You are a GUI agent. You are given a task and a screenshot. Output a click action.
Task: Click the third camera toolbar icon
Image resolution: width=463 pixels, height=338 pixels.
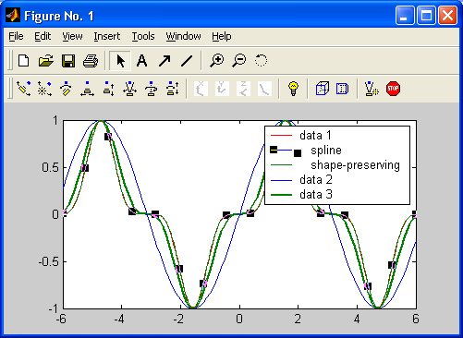click(x=66, y=89)
